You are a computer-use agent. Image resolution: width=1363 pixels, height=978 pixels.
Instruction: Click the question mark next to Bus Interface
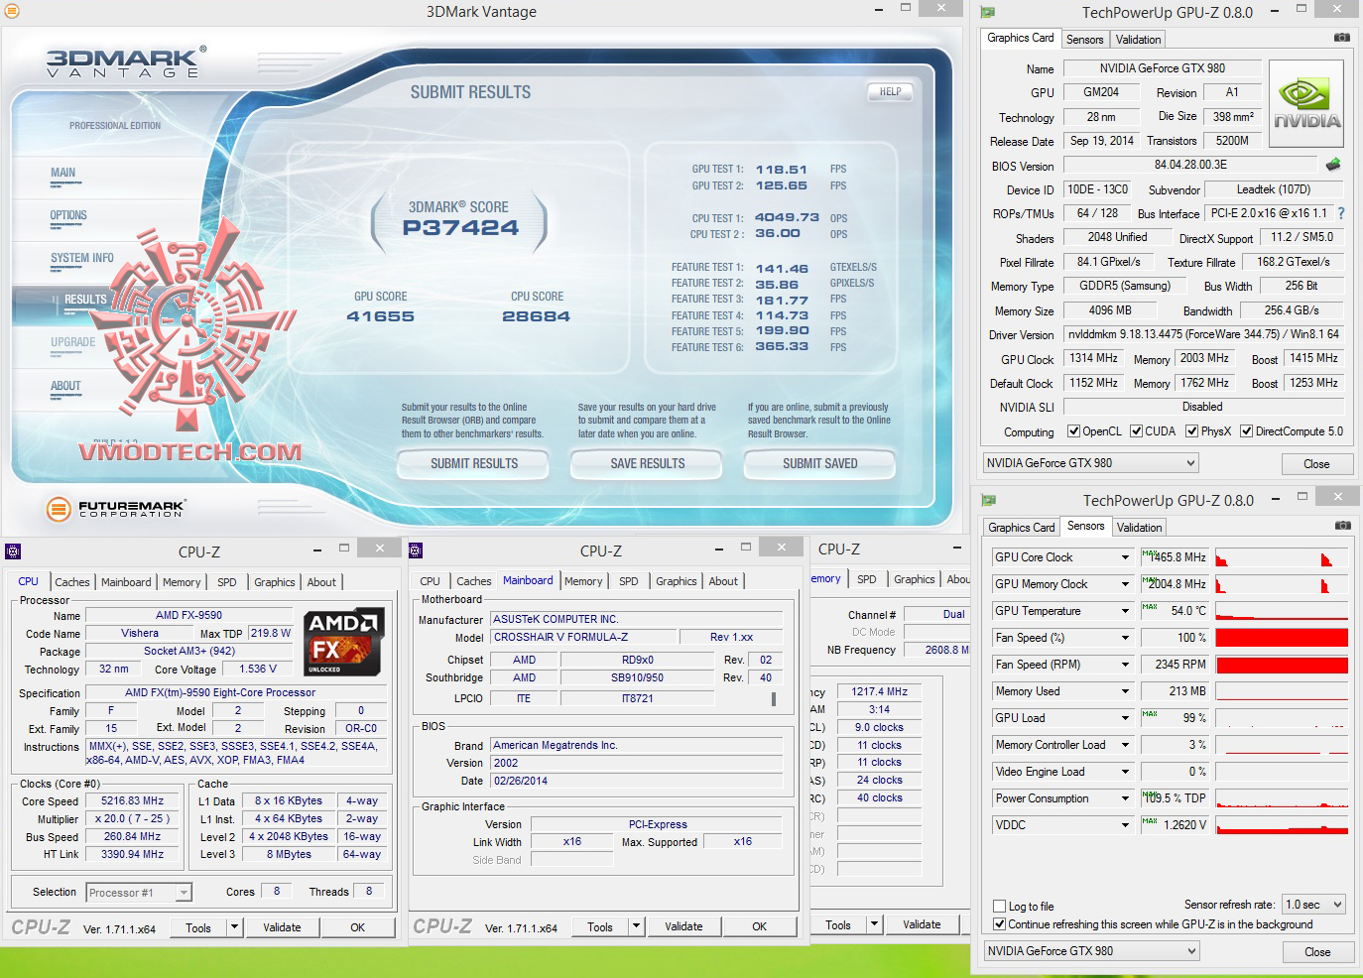[1341, 213]
